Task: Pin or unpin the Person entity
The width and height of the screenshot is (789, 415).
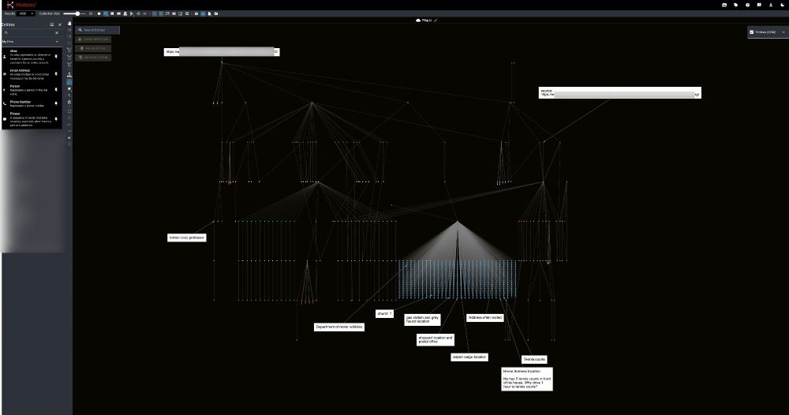Action: (x=56, y=89)
